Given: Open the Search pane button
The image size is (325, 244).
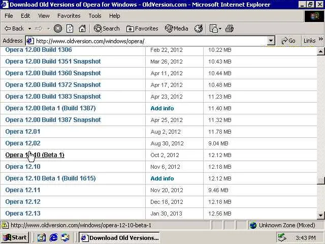Looking at the screenshot, I should click(107, 28).
